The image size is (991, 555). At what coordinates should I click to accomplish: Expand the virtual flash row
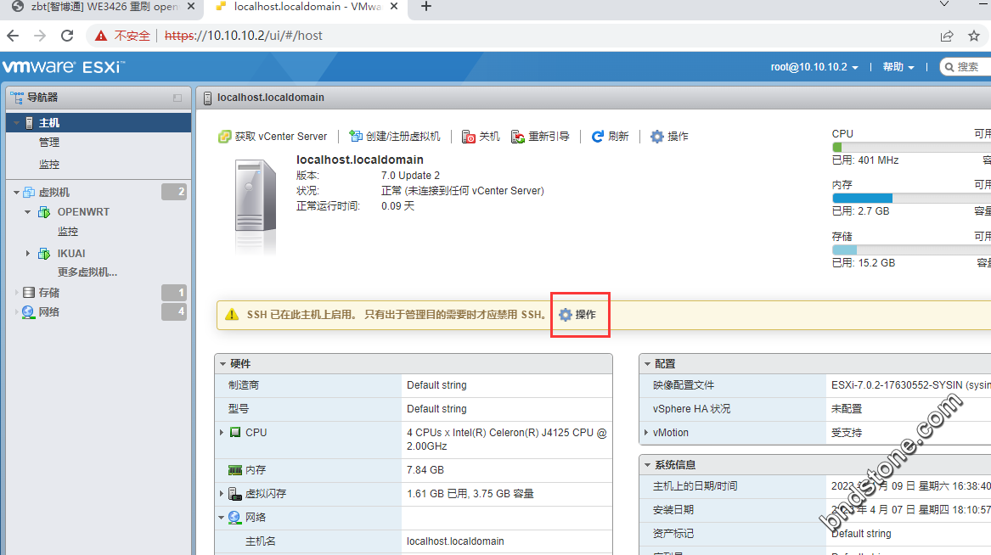(x=221, y=494)
